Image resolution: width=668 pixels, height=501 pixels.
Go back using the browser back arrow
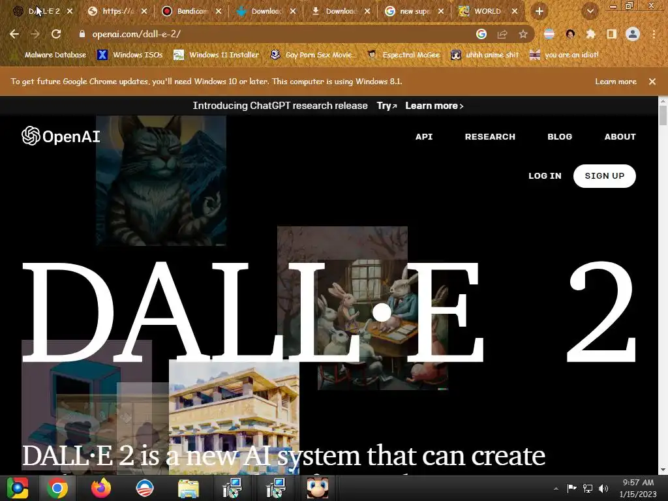point(14,34)
